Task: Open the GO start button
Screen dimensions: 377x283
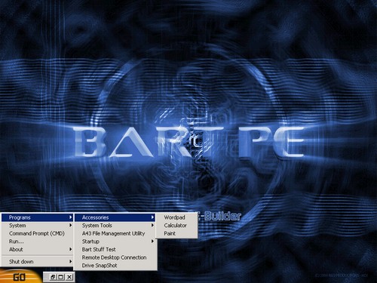Action: [20, 276]
